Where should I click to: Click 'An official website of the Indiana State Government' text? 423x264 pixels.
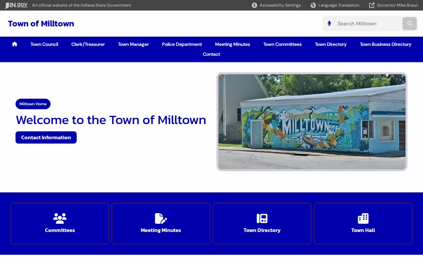click(82, 5)
